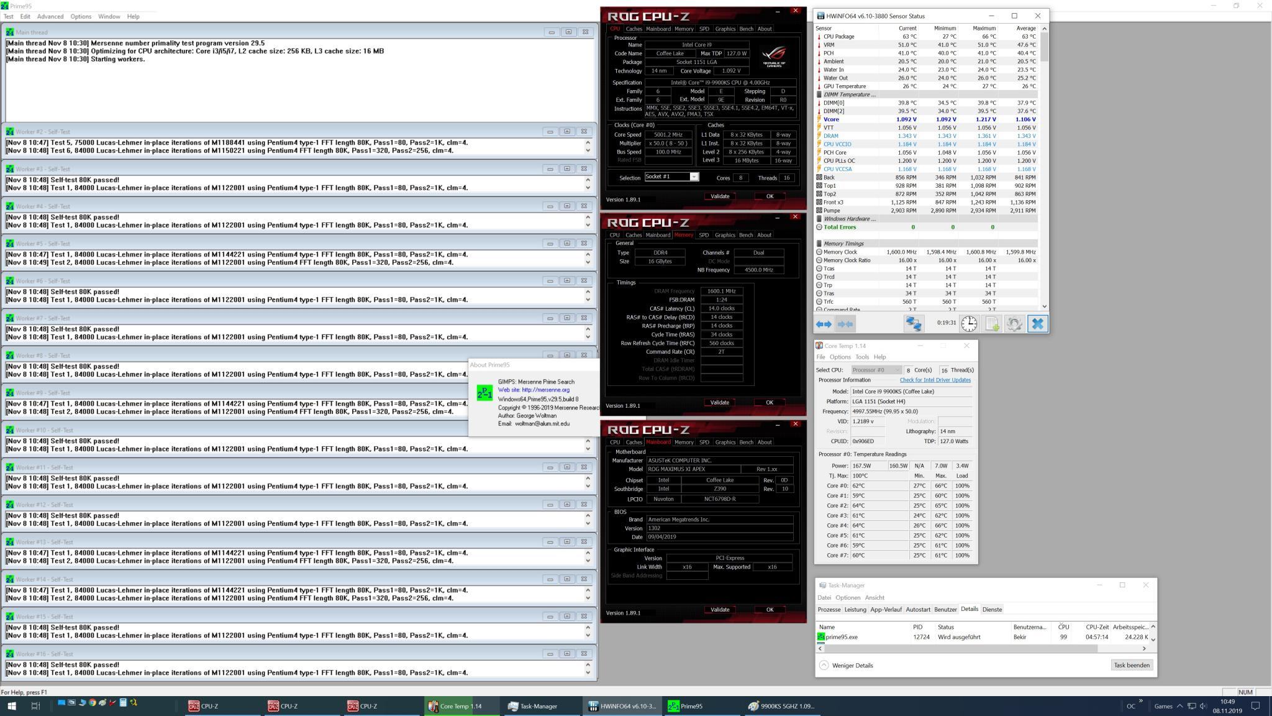Open Core Temp Processor #0 dropdown

tap(876, 370)
